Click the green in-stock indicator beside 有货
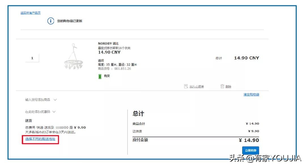This screenshot has width=306, height=167. click(x=100, y=76)
